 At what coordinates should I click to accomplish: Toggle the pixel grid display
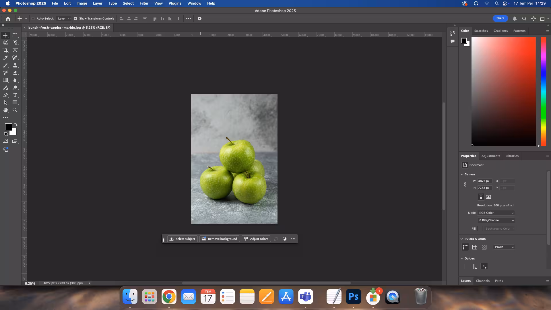(484, 247)
